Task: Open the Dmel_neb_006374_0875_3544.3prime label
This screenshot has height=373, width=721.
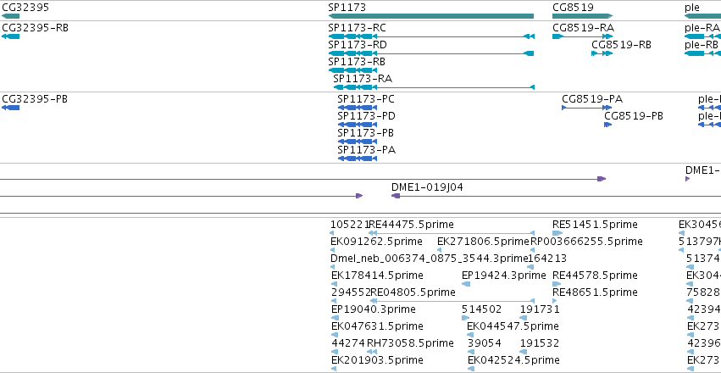Action: 429,259
